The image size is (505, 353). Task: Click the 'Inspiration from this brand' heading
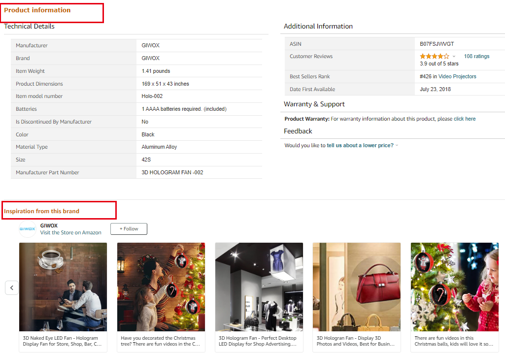pyautogui.click(x=41, y=211)
